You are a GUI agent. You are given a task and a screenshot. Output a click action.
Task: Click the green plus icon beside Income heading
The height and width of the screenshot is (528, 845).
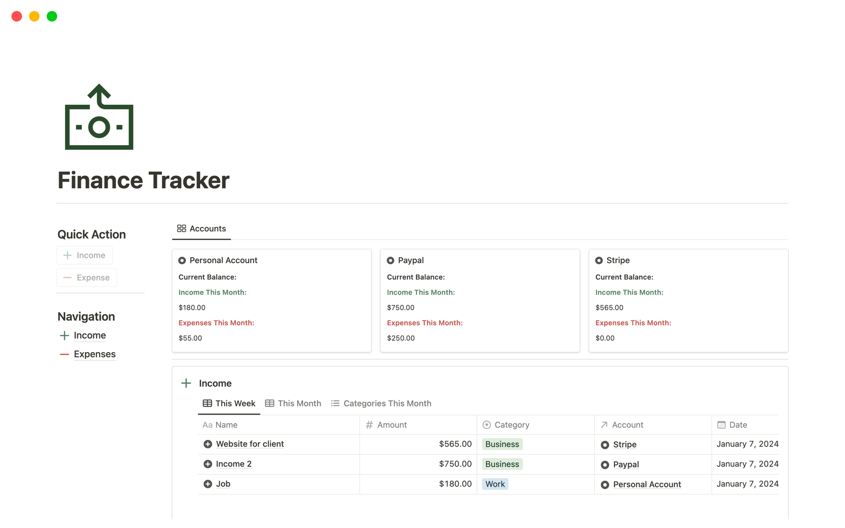point(186,383)
